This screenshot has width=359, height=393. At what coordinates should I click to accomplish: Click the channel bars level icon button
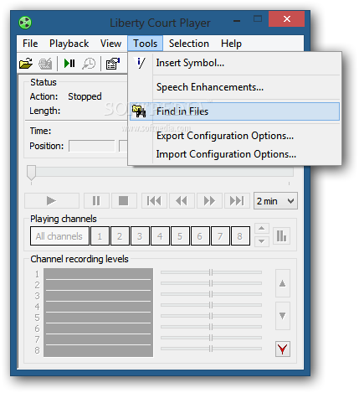coord(281,235)
